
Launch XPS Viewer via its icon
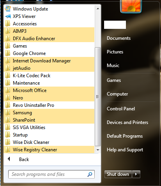[8, 16]
